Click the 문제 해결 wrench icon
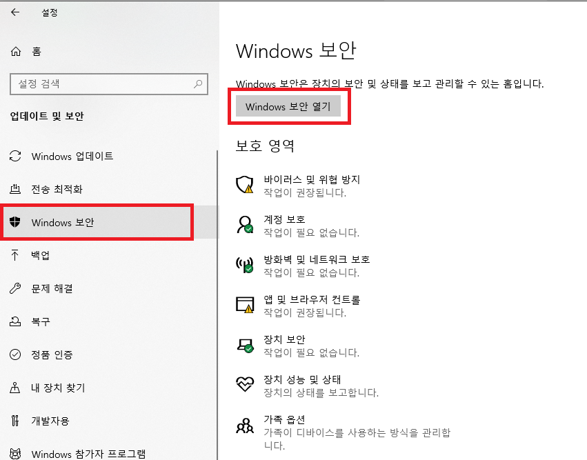587x460 pixels. (x=15, y=288)
